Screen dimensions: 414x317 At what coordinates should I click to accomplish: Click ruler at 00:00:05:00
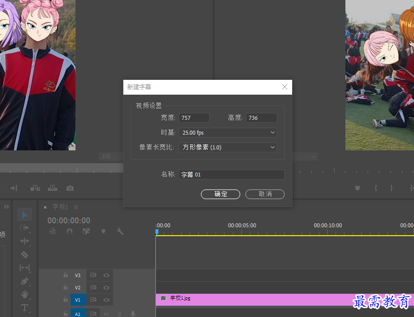click(x=242, y=226)
